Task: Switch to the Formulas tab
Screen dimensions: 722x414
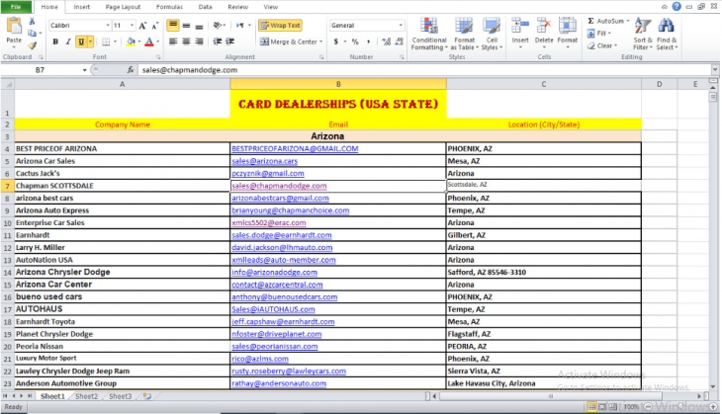Action: point(169,7)
